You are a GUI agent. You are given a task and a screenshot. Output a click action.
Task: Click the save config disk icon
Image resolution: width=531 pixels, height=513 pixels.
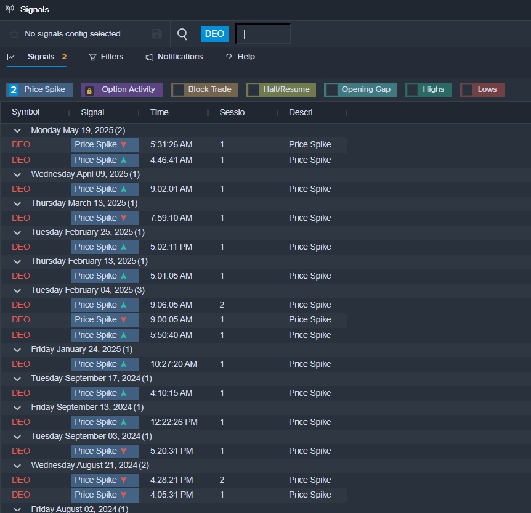coord(157,34)
